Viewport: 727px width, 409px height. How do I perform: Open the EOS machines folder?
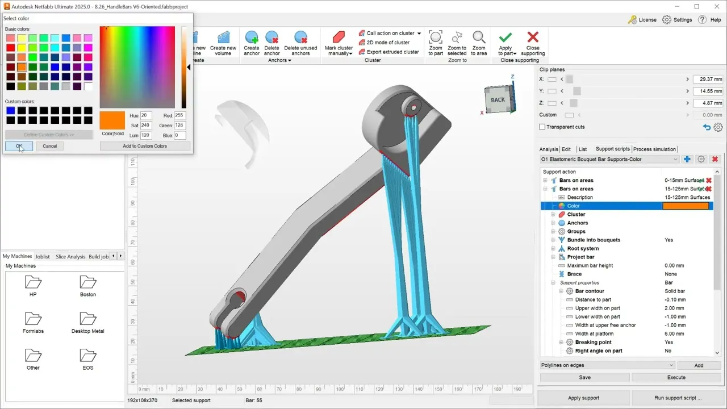pos(88,356)
